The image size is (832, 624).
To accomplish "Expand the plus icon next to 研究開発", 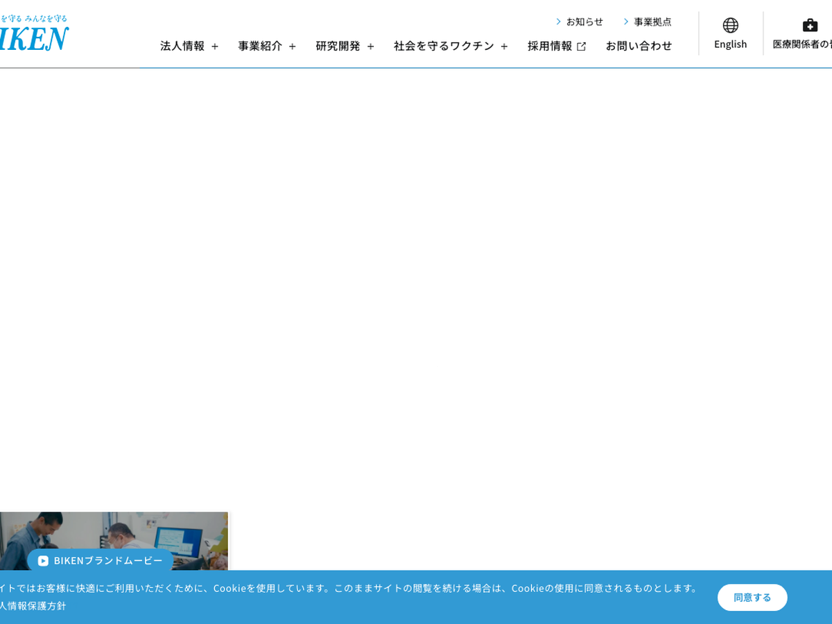I will (x=370, y=46).
